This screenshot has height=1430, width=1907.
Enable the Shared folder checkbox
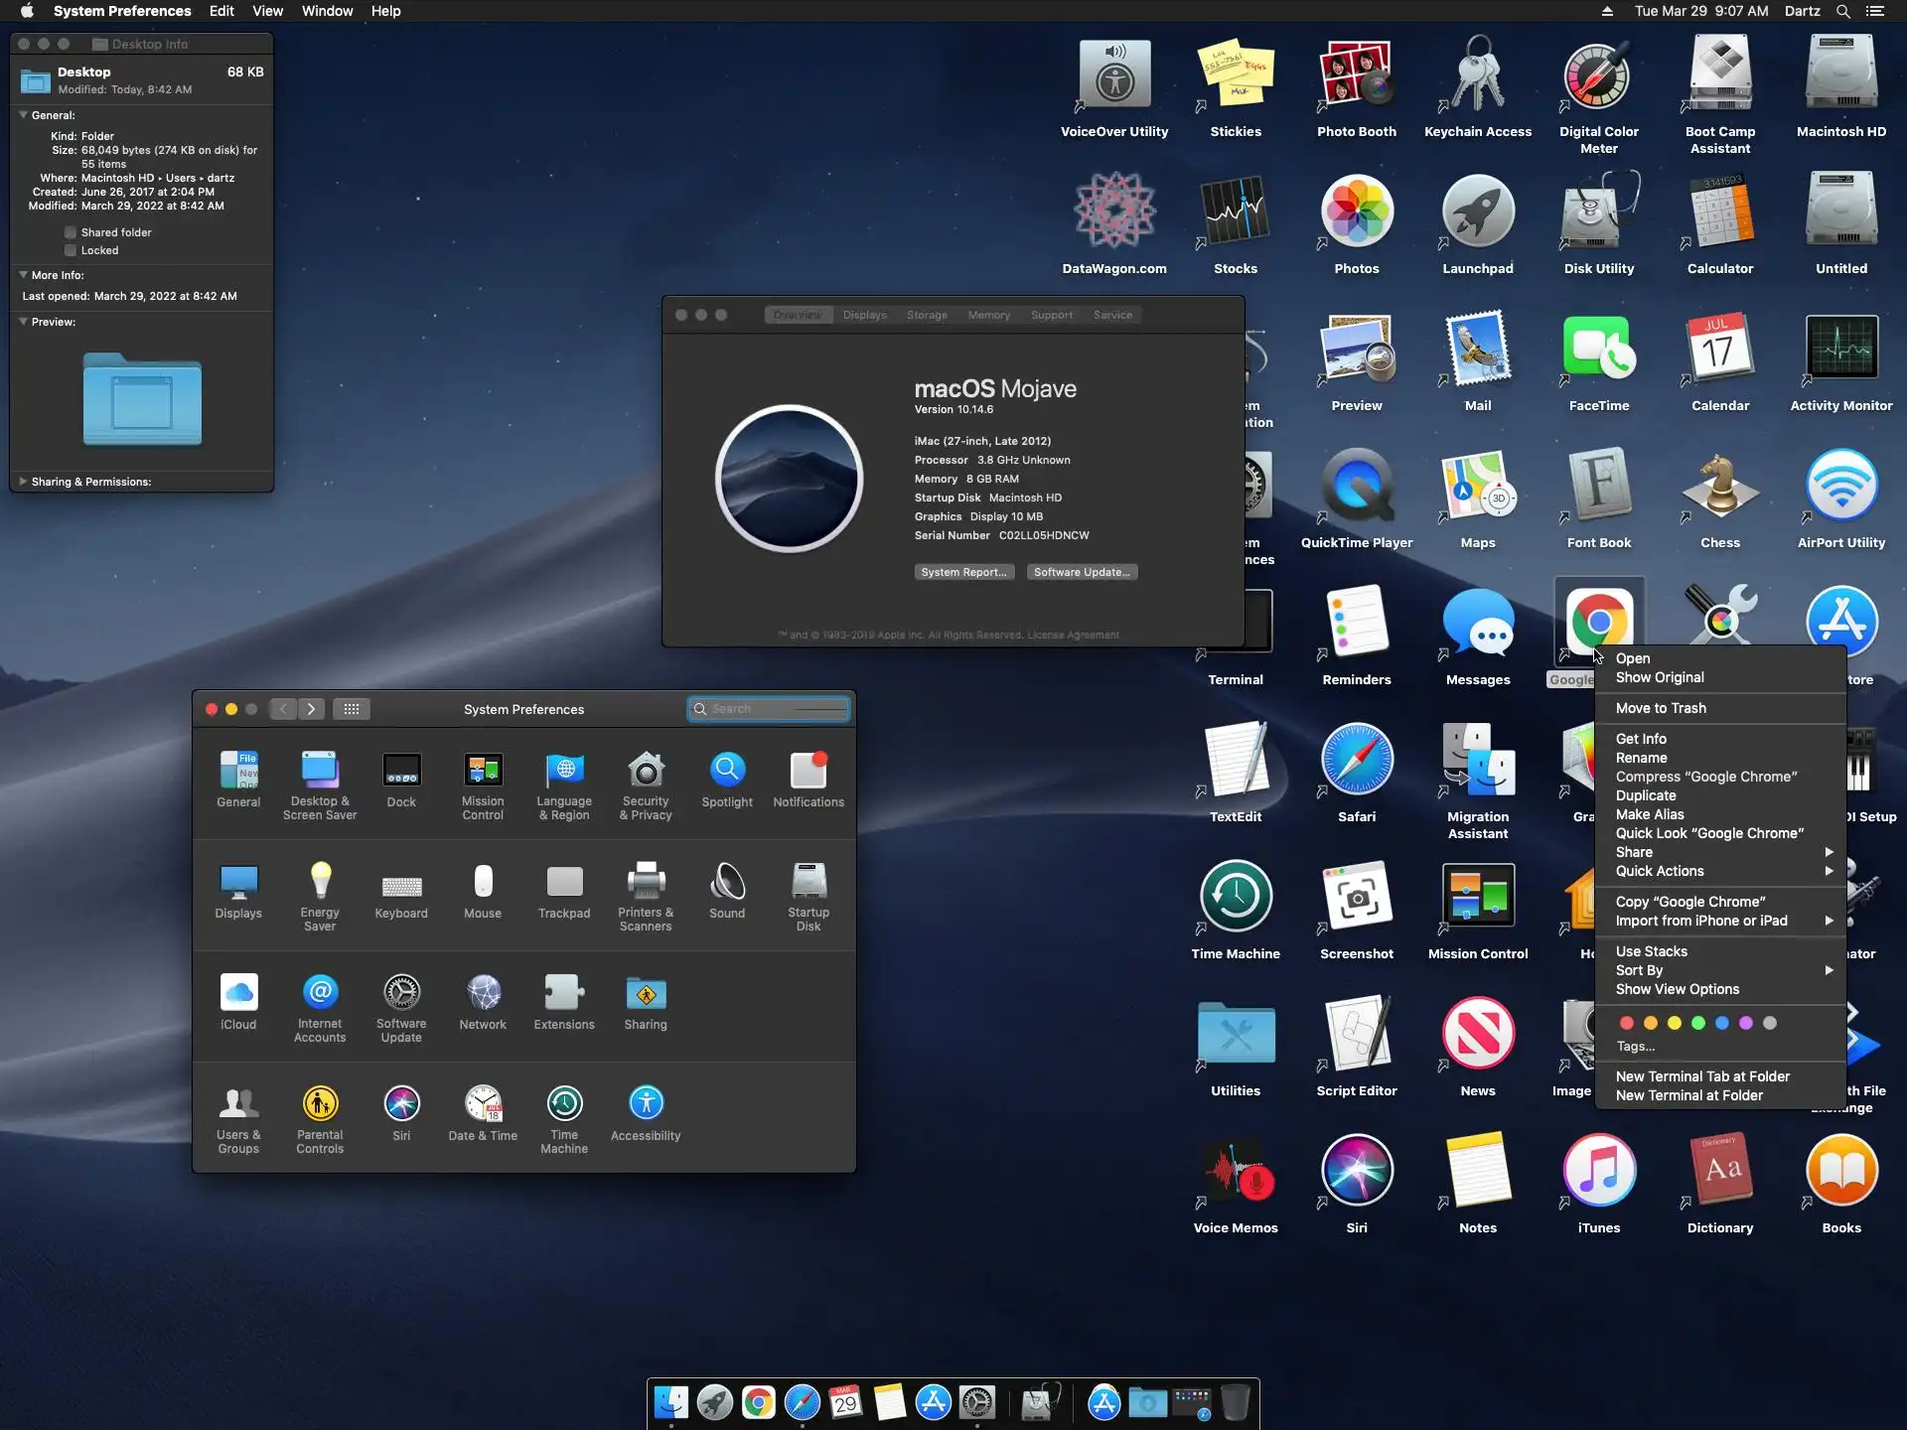71,232
